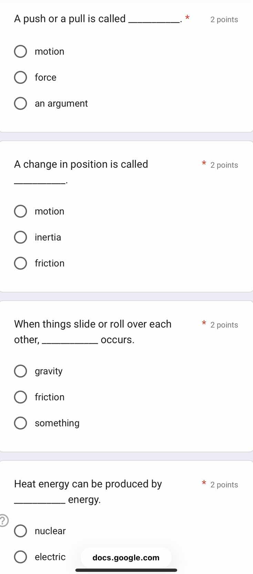The width and height of the screenshot is (253, 574).
Task: Select "nuclear" for the heat energy question
Action: tap(20, 531)
